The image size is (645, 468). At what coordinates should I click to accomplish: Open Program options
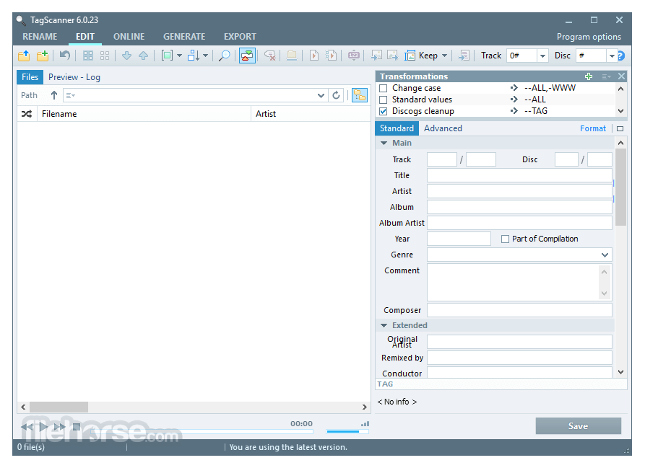click(x=589, y=37)
